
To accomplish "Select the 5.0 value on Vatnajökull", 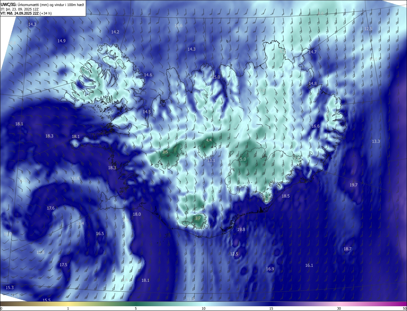I will pyautogui.click(x=243, y=159).
